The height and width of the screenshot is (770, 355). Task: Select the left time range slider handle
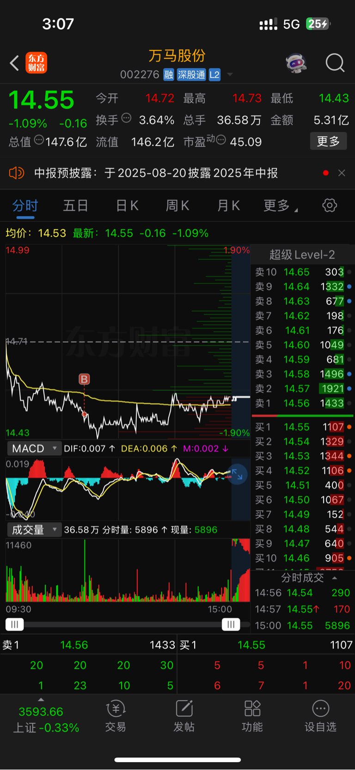(14, 625)
